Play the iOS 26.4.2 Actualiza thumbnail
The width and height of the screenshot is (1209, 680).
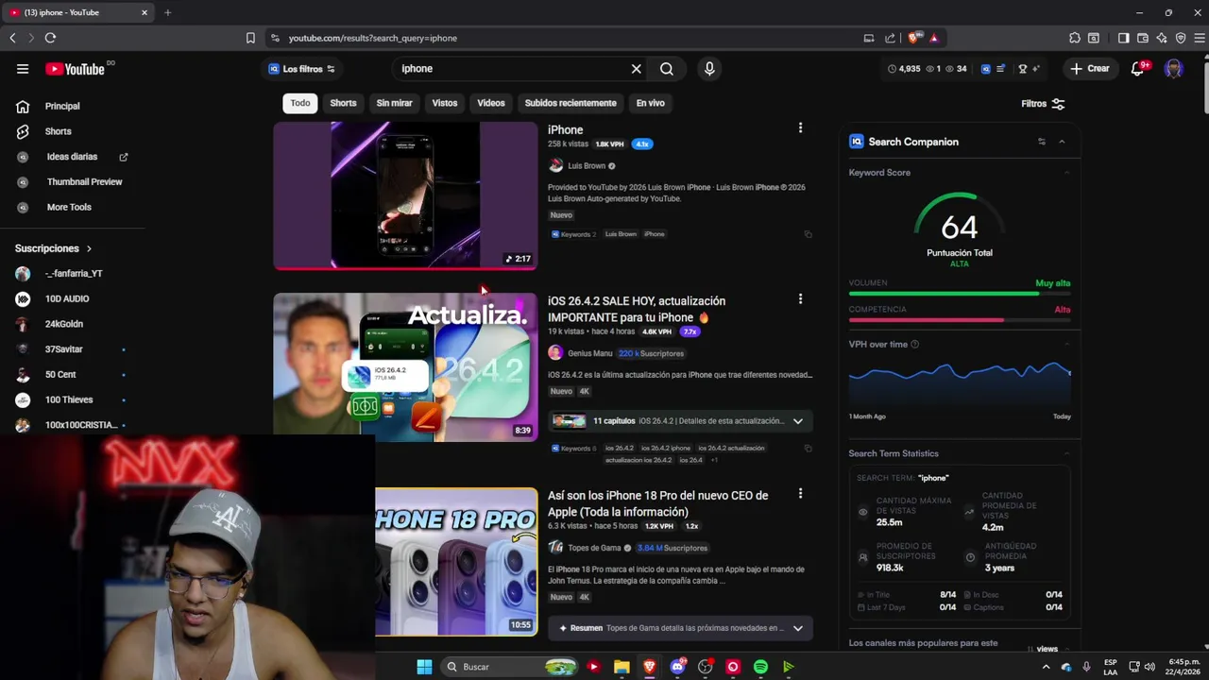(x=405, y=367)
